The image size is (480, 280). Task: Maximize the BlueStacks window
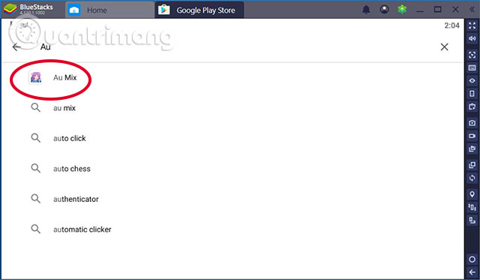438,10
